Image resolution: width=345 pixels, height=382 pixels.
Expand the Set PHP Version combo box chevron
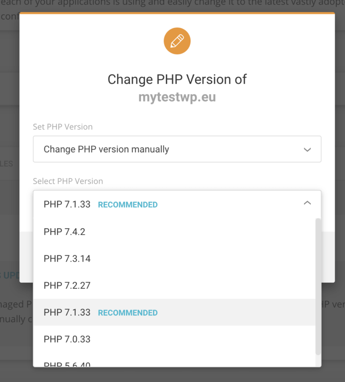click(x=307, y=149)
